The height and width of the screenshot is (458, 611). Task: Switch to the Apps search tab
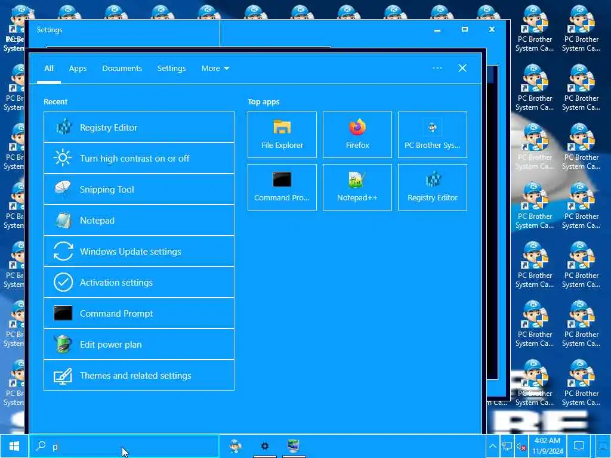tap(78, 69)
